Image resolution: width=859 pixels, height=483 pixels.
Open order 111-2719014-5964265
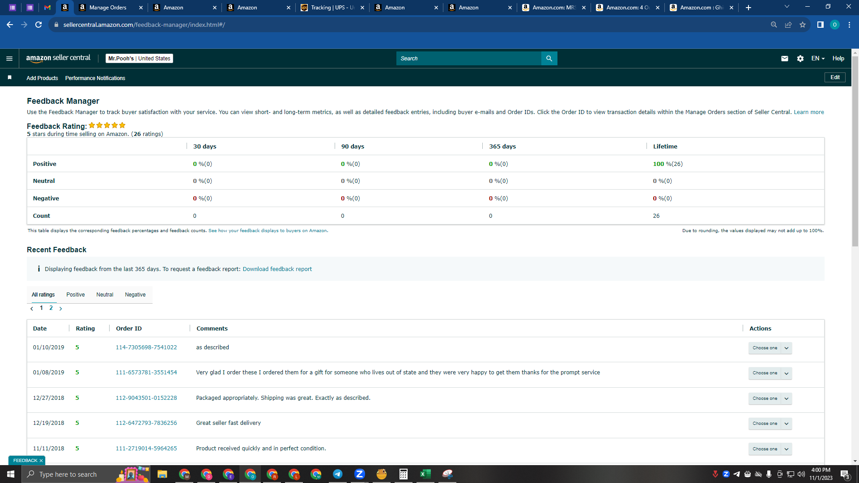pos(146,449)
